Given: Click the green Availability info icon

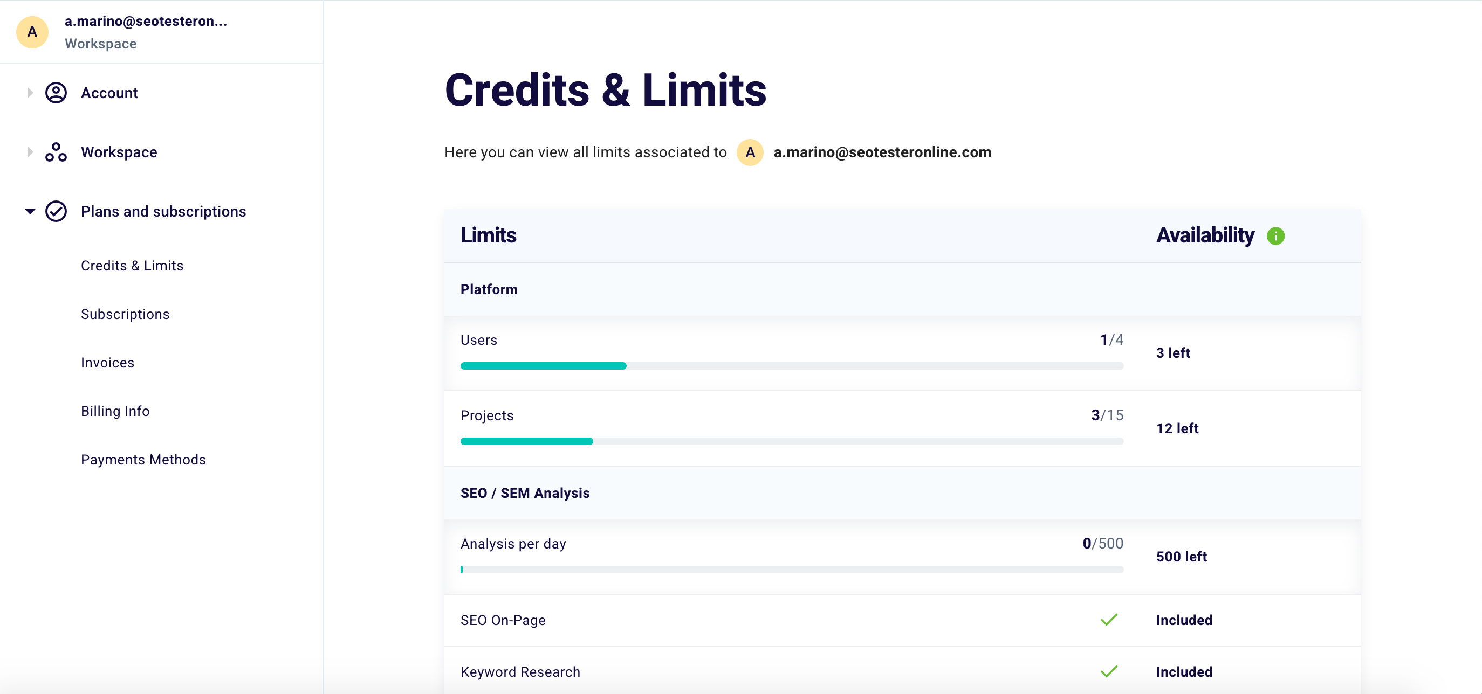Looking at the screenshot, I should point(1275,236).
